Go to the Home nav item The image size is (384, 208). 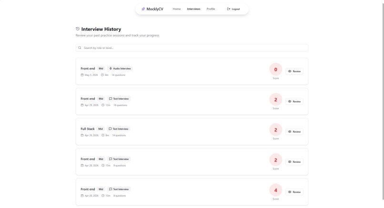177,9
